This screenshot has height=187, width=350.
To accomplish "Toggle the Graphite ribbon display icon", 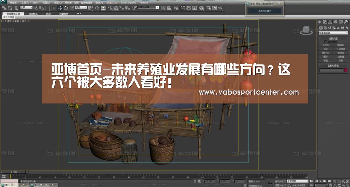I will [183, 8].
